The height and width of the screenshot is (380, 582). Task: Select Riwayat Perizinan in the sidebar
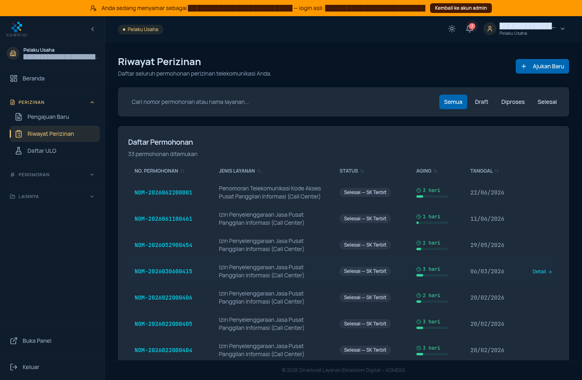[55, 134]
